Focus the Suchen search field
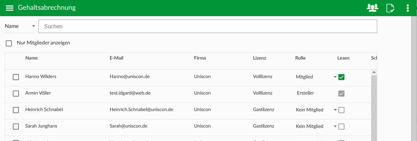Image resolution: width=417 pixels, height=141 pixels. click(x=208, y=26)
